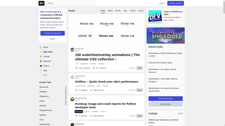Screen dimensions: 225x126
Task: Click See all link next to Listings
Action: coord(180,113)
